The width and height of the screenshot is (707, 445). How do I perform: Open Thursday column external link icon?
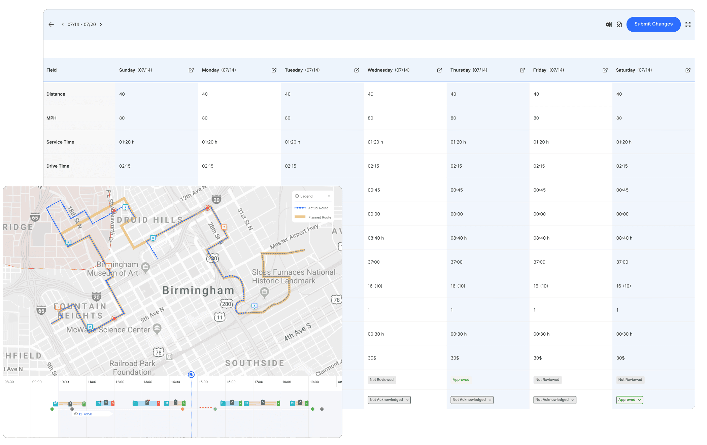[x=523, y=70]
